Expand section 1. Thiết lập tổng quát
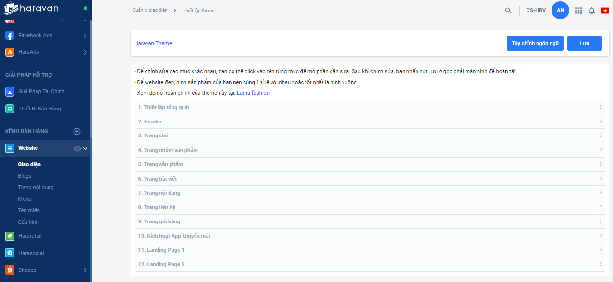The height and width of the screenshot is (282, 613). [x=368, y=107]
